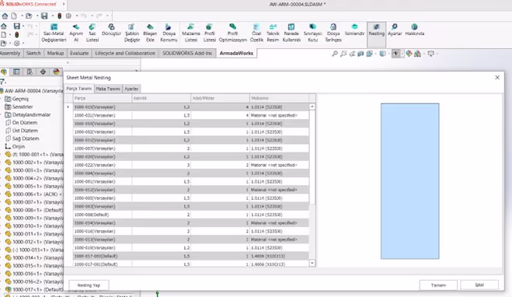
Task: Select row 1000-031(Varsayılan)
Action: click(x=191, y=115)
